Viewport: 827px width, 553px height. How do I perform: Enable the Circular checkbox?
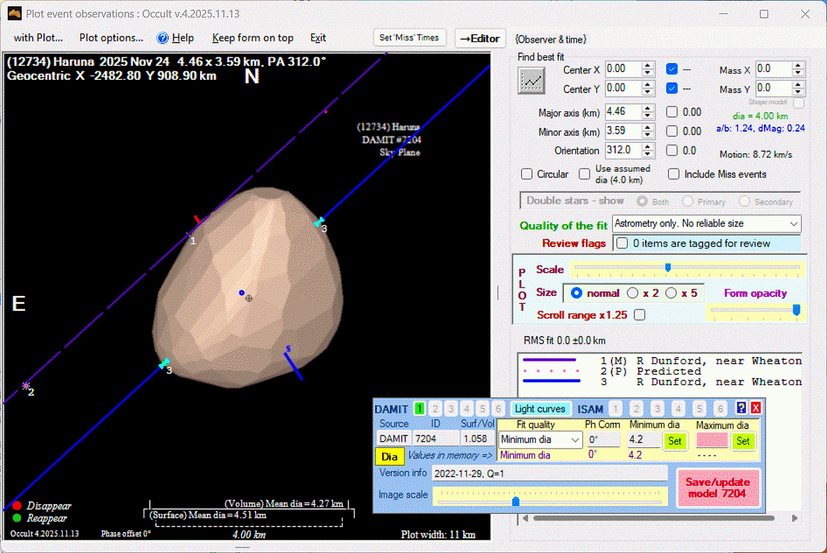coord(528,174)
